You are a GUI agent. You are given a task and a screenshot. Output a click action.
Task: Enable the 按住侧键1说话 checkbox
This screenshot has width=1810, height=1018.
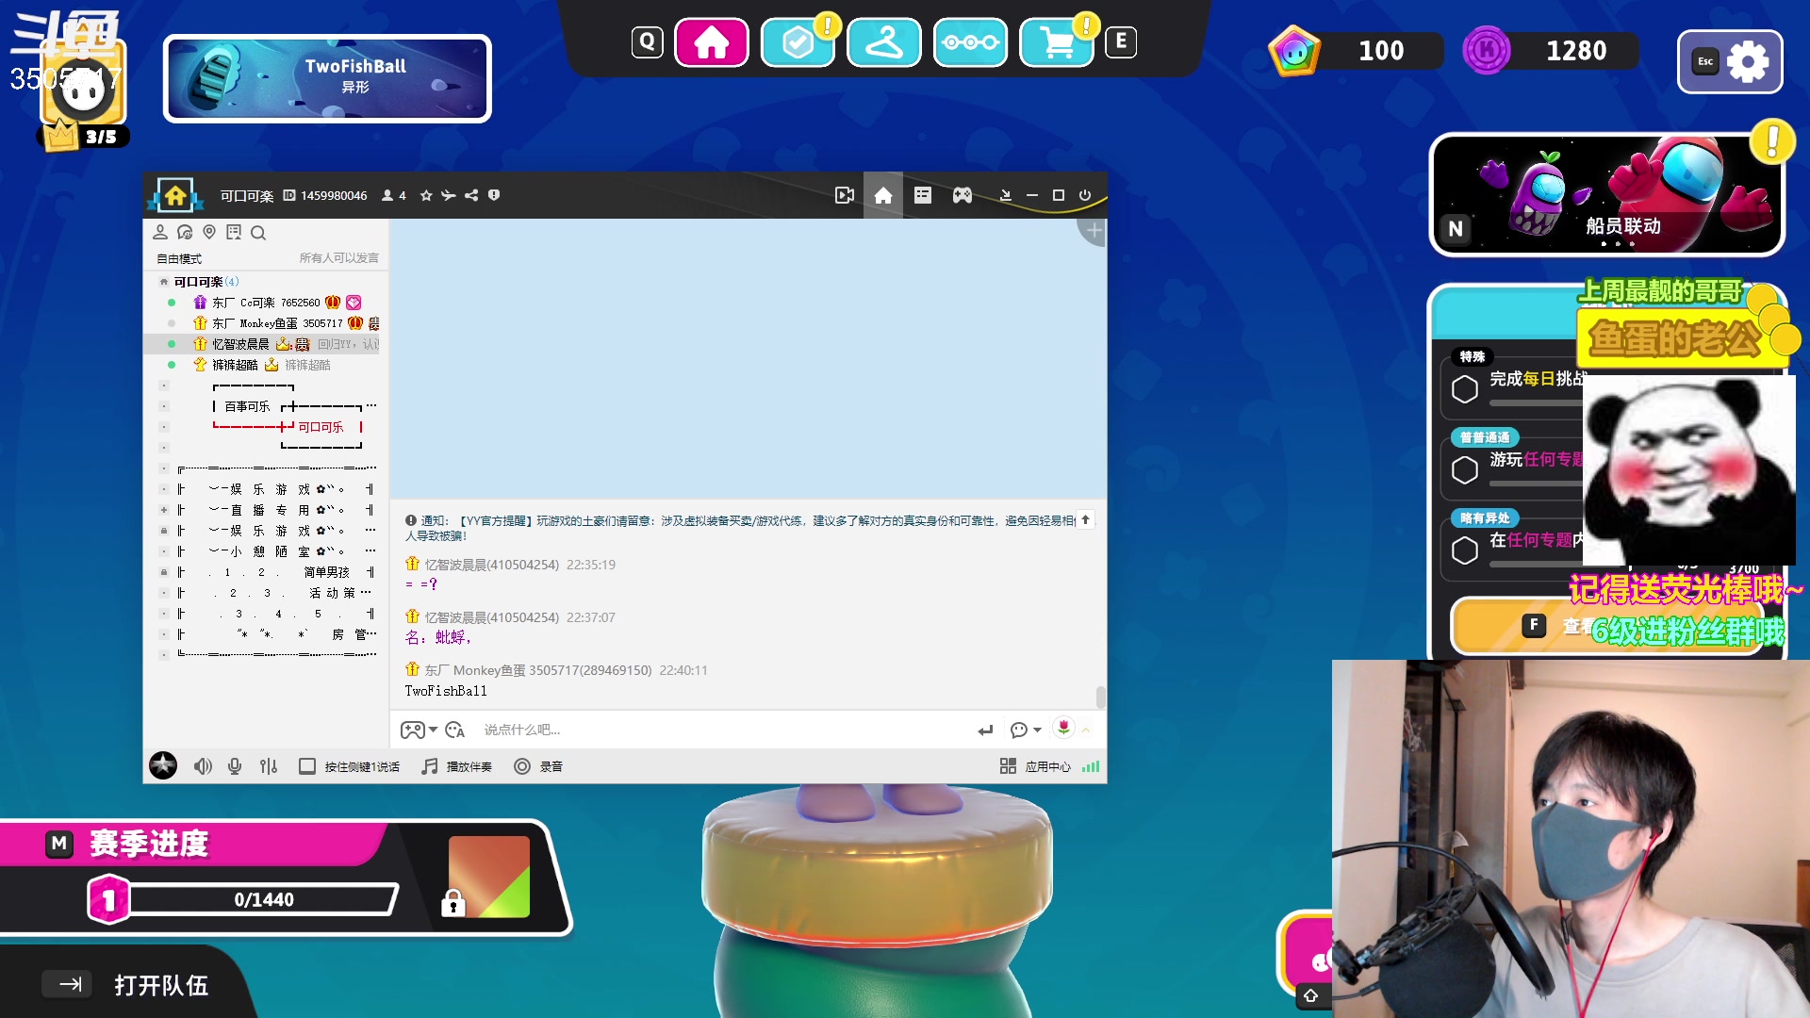pyautogui.click(x=307, y=766)
